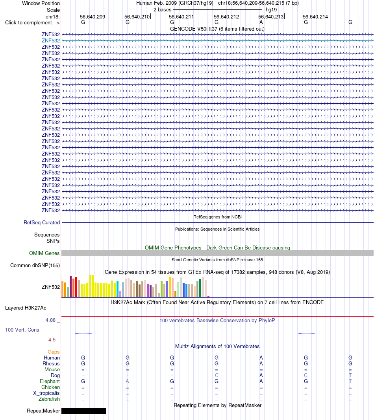The width and height of the screenshot is (374, 420).
Task: Open the GTEx "Gene Expression in 54 tissues" title
Action: click(217, 272)
